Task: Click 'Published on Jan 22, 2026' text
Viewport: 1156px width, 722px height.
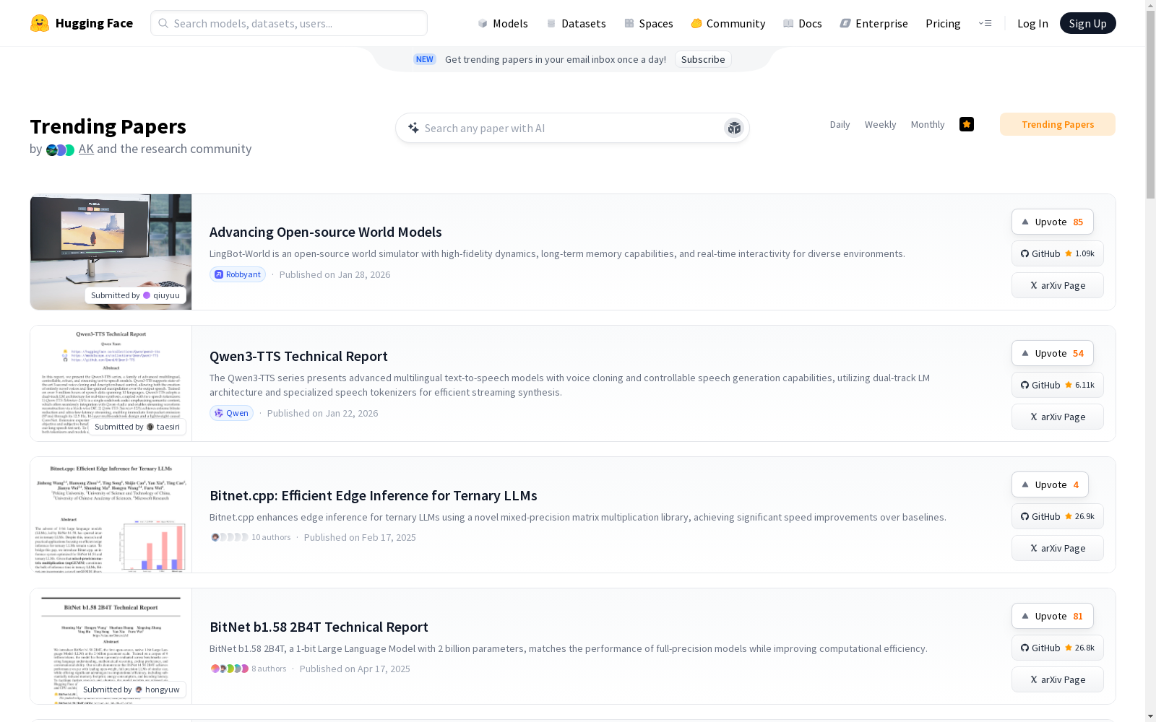Action: (322, 413)
